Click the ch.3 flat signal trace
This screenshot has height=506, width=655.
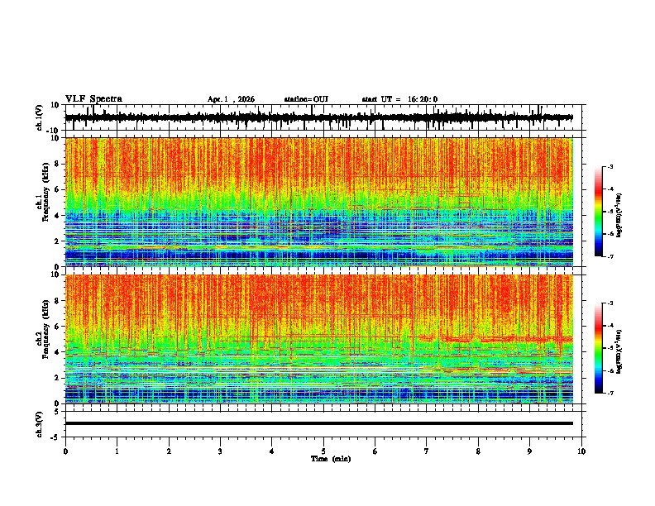pos(318,423)
